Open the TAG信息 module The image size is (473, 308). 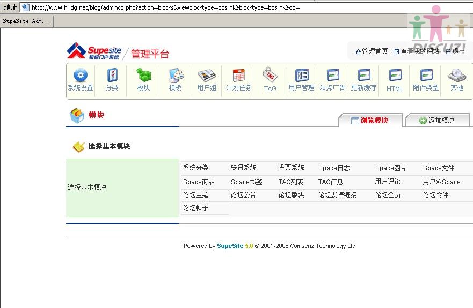[x=331, y=182]
